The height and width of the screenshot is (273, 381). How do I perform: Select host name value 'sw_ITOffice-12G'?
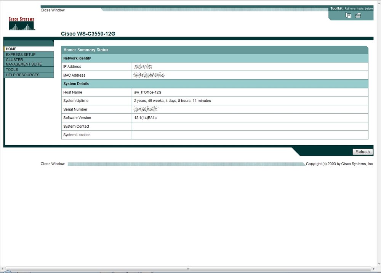coord(148,92)
